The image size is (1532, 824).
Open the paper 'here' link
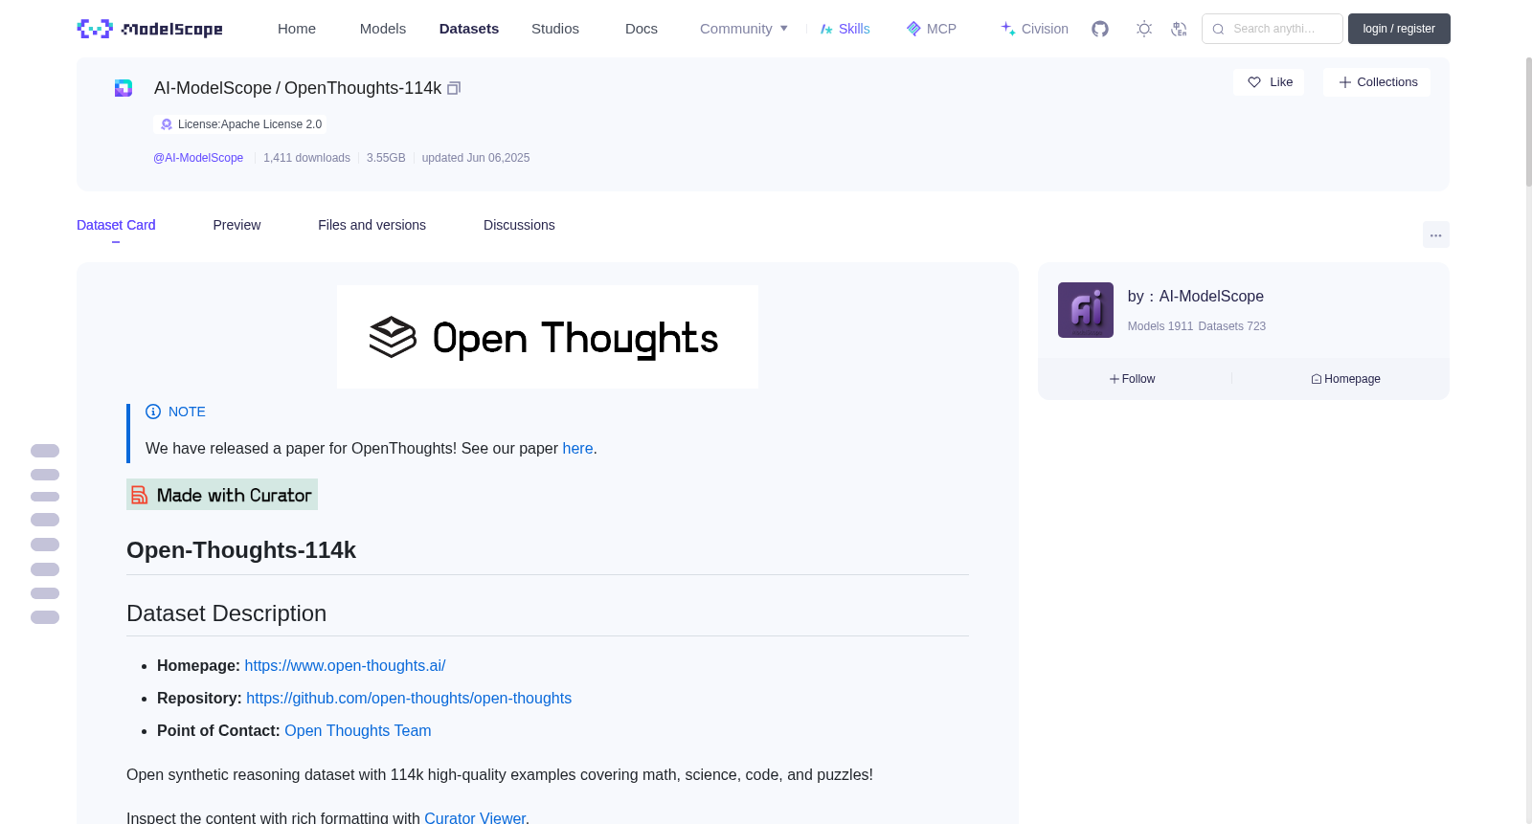pos(577,448)
